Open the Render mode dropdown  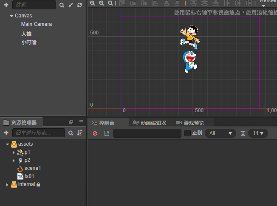point(269,3)
